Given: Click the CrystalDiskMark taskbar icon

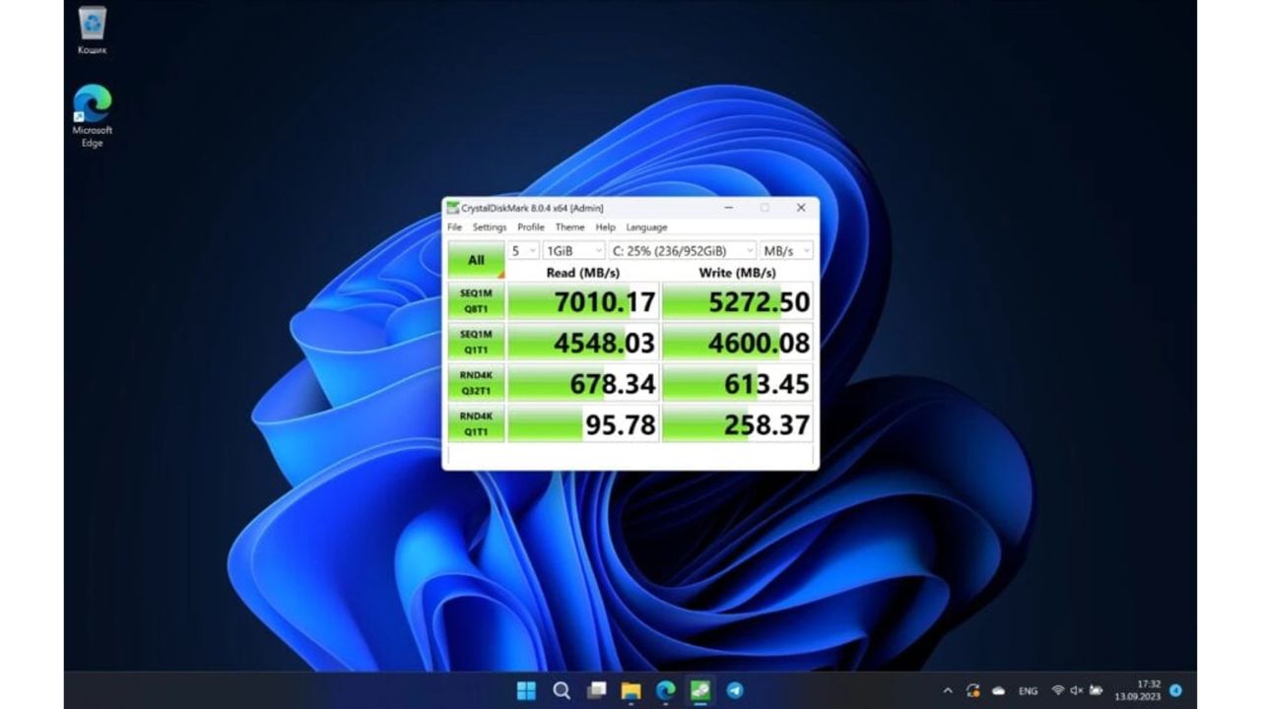Looking at the screenshot, I should click(699, 690).
